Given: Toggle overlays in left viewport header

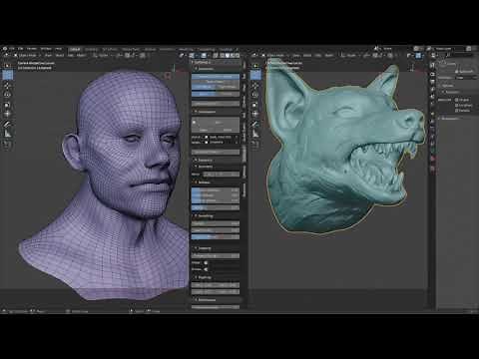Looking at the screenshot, I should tap(204, 55).
